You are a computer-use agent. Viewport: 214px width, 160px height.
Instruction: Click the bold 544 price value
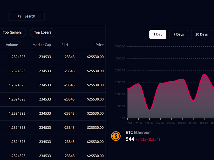pyautogui.click(x=130, y=139)
